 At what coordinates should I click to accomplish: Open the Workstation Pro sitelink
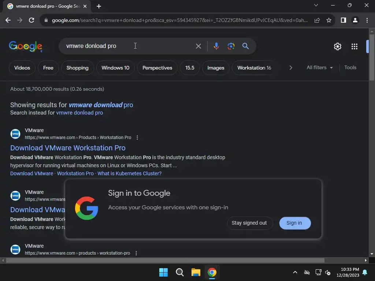tap(75, 173)
